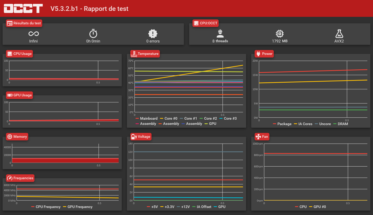Click the yellow IA Cores legend swatch
The height and width of the screenshot is (215, 373).
click(295, 124)
